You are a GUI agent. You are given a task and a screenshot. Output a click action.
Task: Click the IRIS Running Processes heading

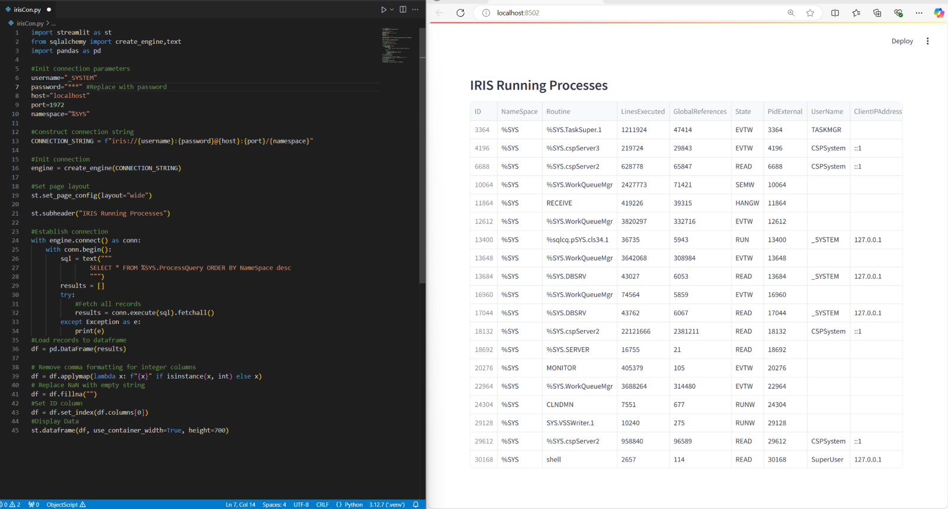(539, 85)
